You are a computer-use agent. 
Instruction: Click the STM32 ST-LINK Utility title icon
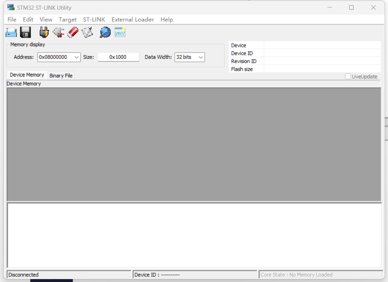pos(10,7)
